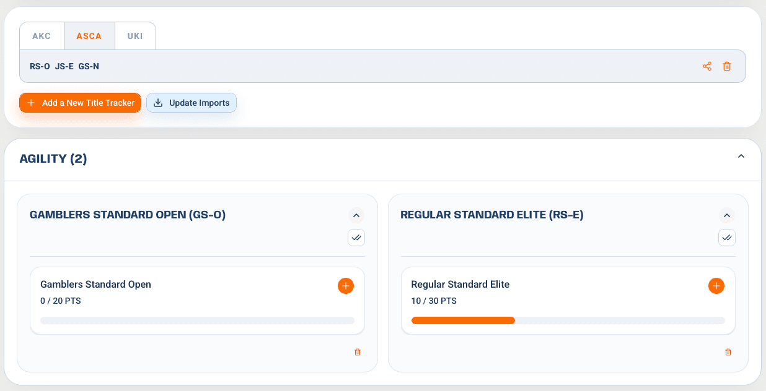This screenshot has height=391, width=766.
Task: Mark all complete on the GS-O card
Action: (356, 238)
